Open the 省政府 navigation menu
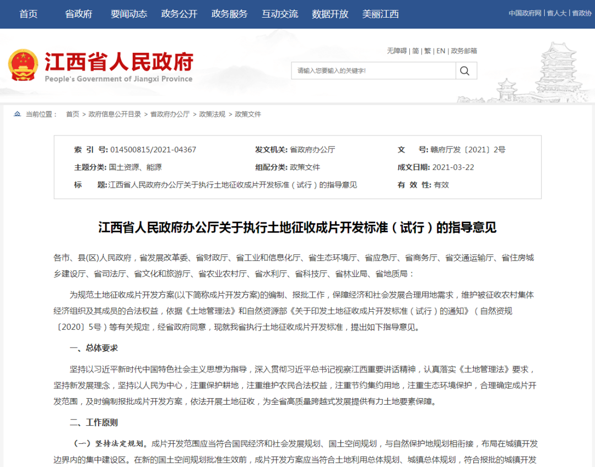The width and height of the screenshot is (595, 467). [77, 13]
